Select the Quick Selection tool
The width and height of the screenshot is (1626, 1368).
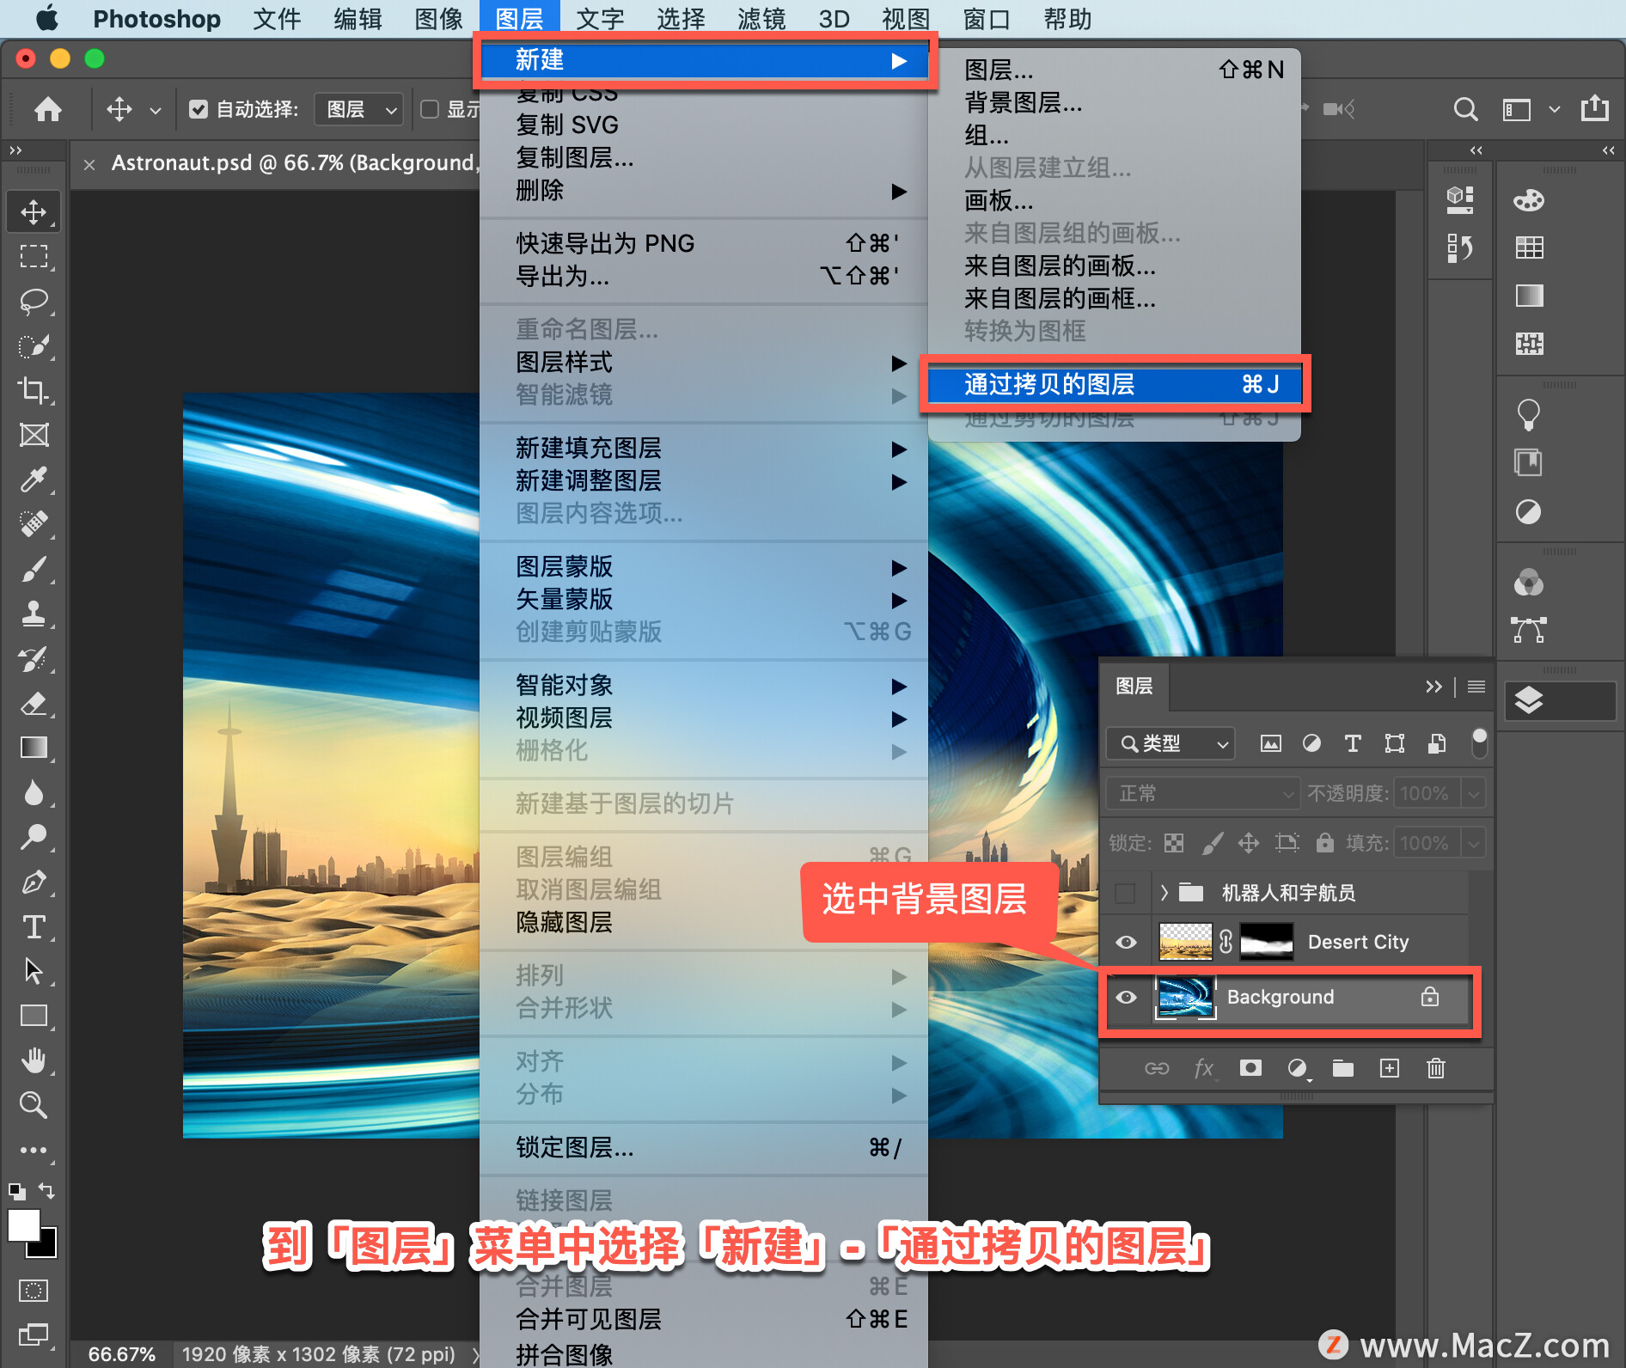[34, 345]
